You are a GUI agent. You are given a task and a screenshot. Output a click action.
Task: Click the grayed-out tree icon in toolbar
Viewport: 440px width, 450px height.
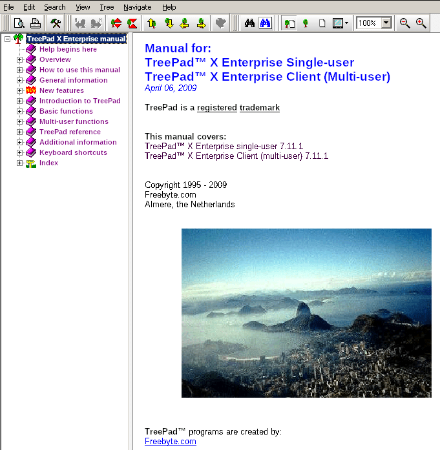tap(220, 23)
